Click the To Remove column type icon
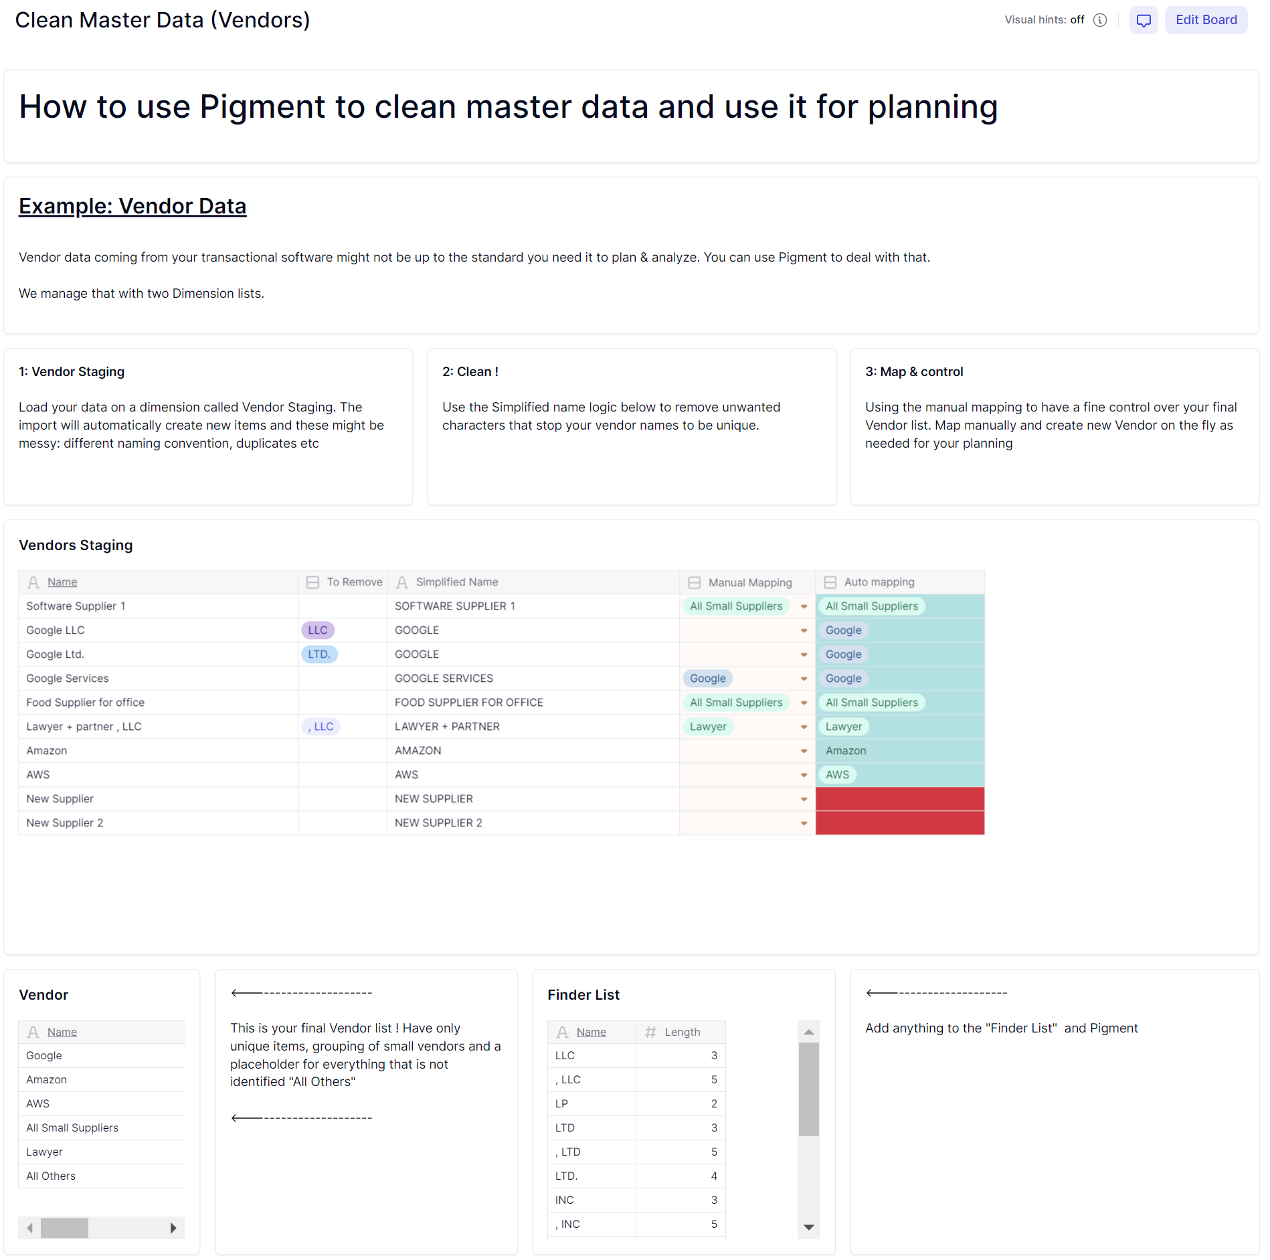Screen dimensions: 1270x1260 (312, 582)
